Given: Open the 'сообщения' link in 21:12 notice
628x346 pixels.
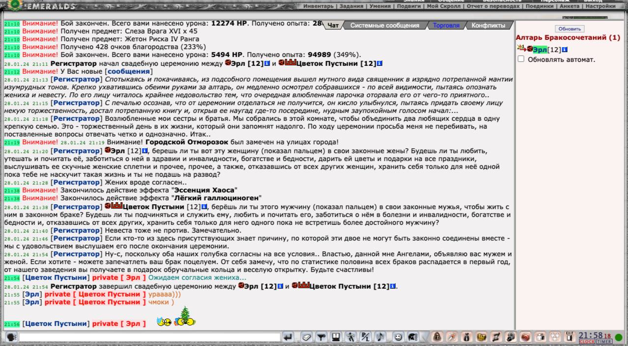Looking at the screenshot, I should pos(129,71).
